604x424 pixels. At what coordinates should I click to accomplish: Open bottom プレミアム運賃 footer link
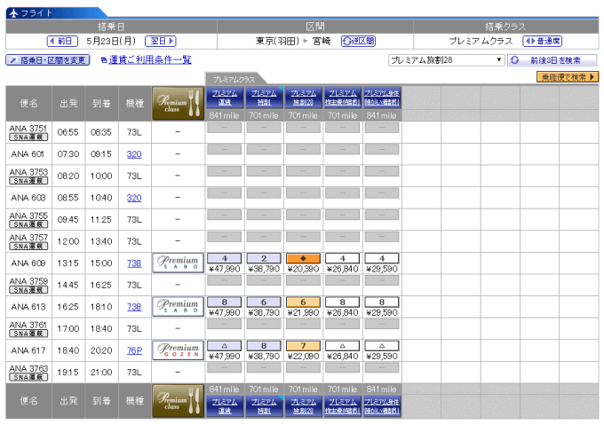click(225, 405)
